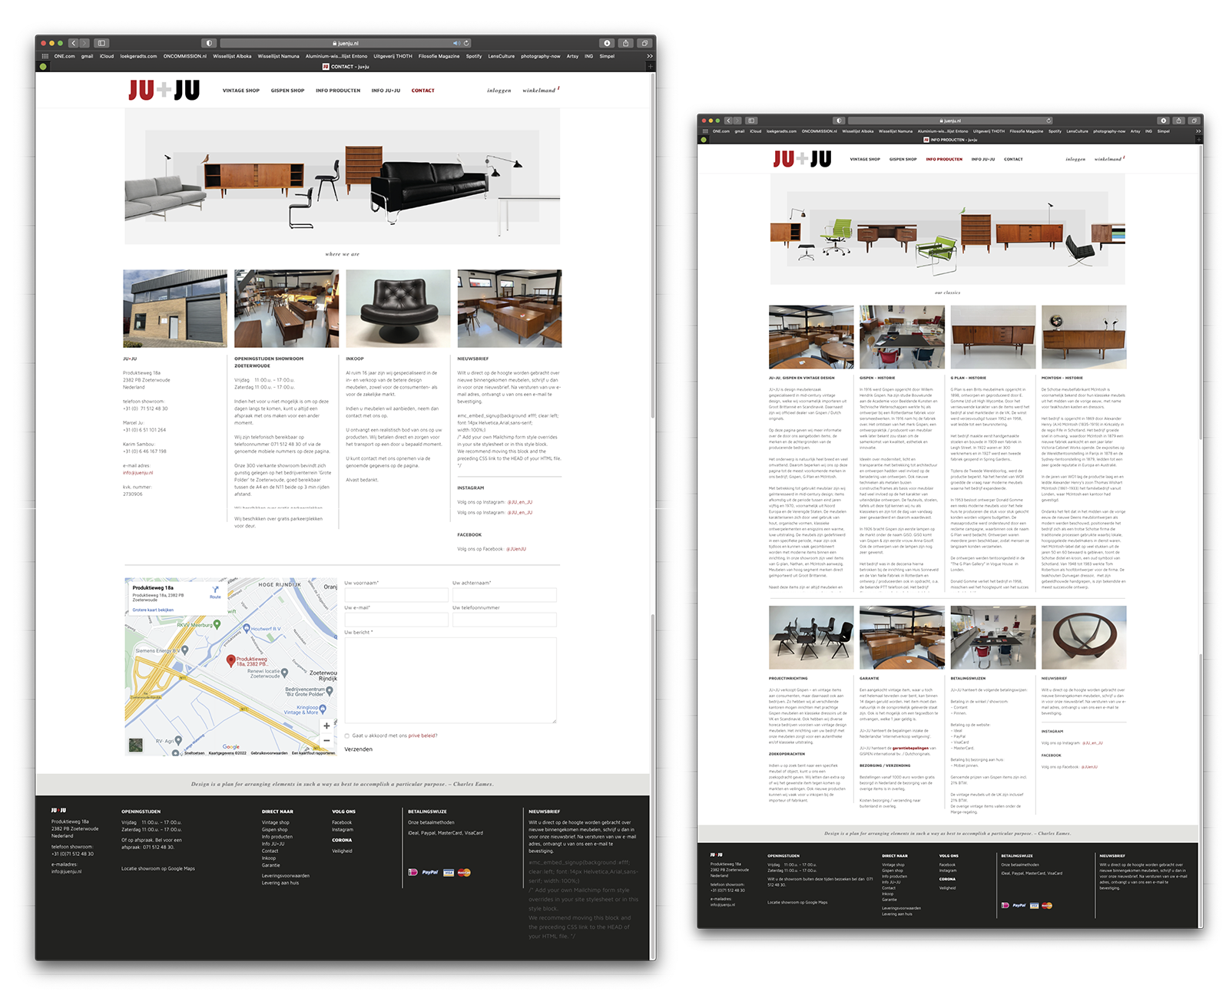The width and height of the screenshot is (1229, 1005).
Task: Click Share icon in the INFO PRODUCTEN window
Action: (1179, 121)
